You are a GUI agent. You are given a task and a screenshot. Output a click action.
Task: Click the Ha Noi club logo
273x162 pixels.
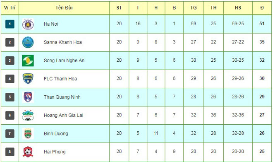(28, 24)
